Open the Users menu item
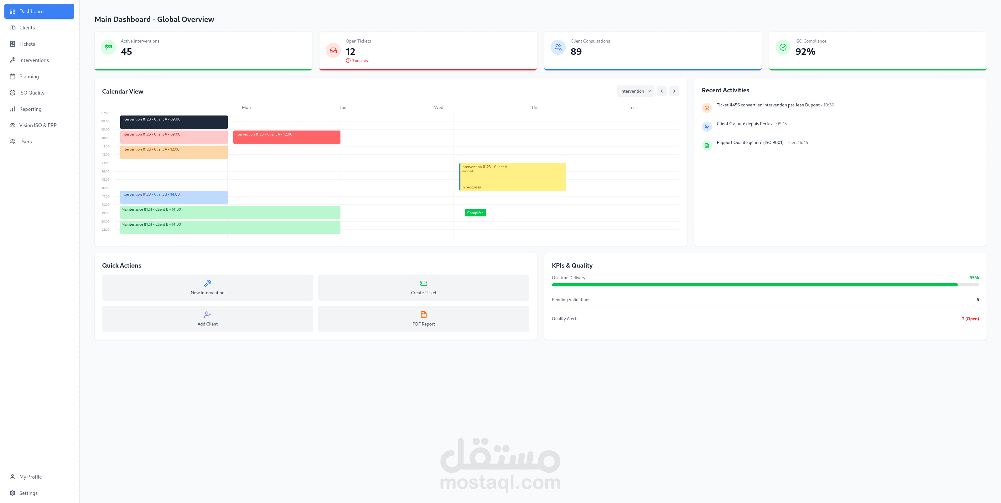 tap(39, 141)
